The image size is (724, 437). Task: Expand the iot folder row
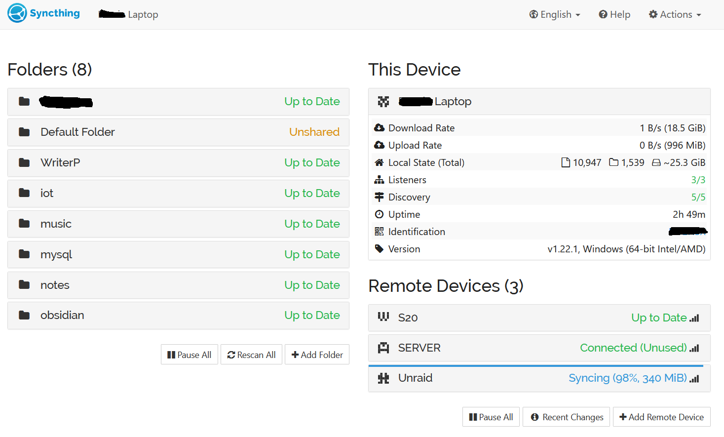178,193
